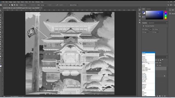Choose Divide blend mode
This screenshot has height=98, width=175.
pos(148,89)
